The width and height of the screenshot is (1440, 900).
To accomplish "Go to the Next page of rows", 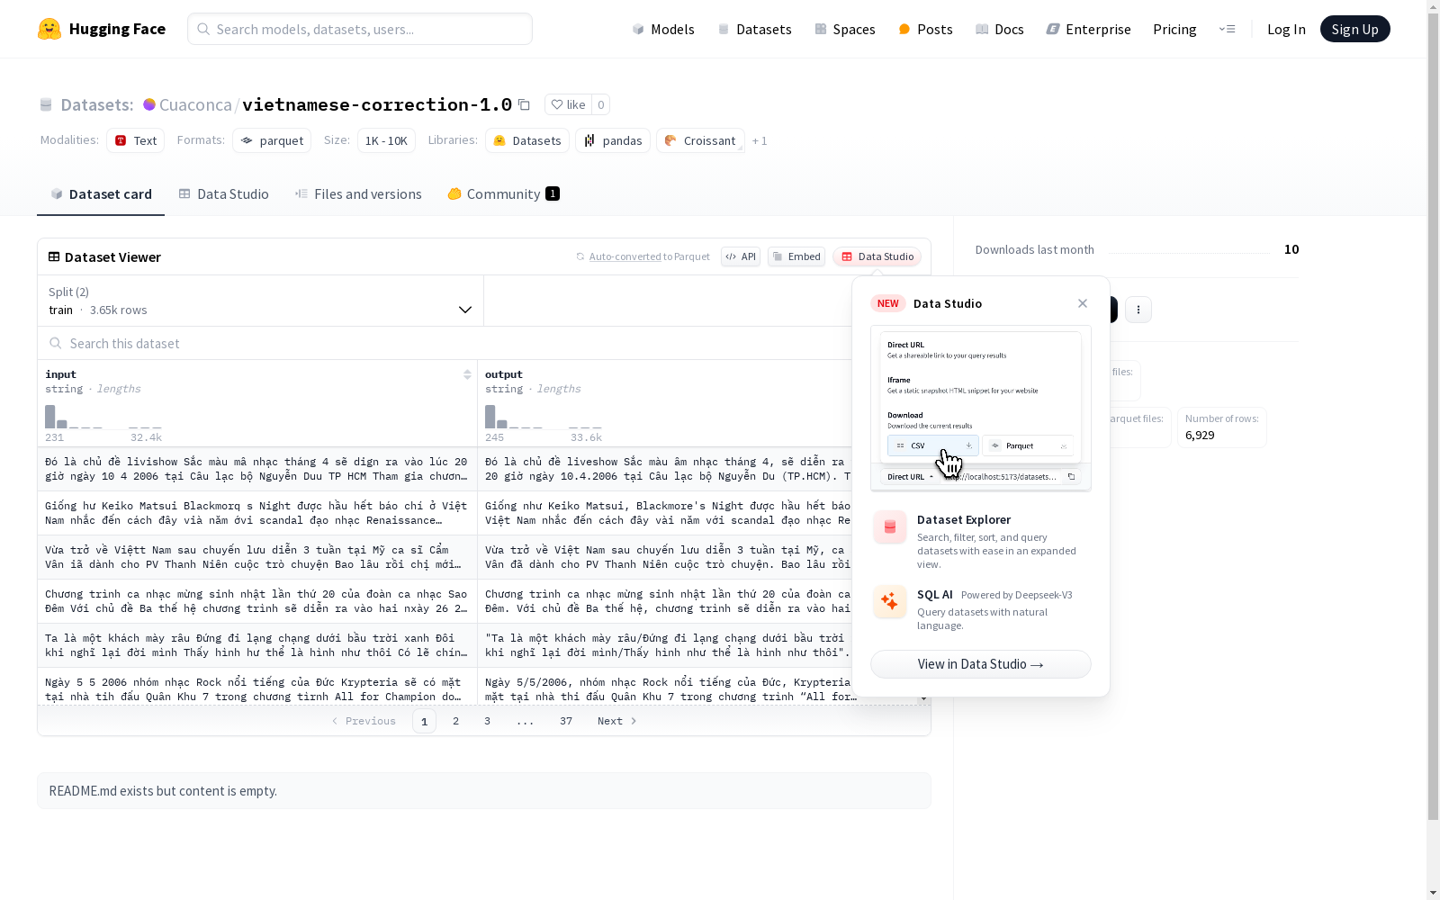I will (617, 721).
